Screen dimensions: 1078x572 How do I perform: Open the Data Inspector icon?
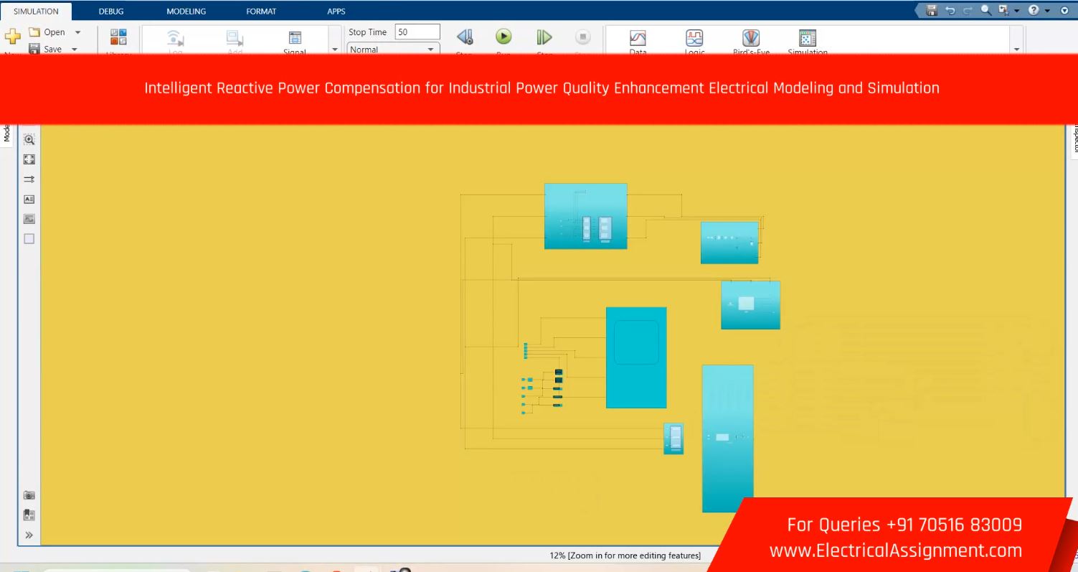pos(638,38)
